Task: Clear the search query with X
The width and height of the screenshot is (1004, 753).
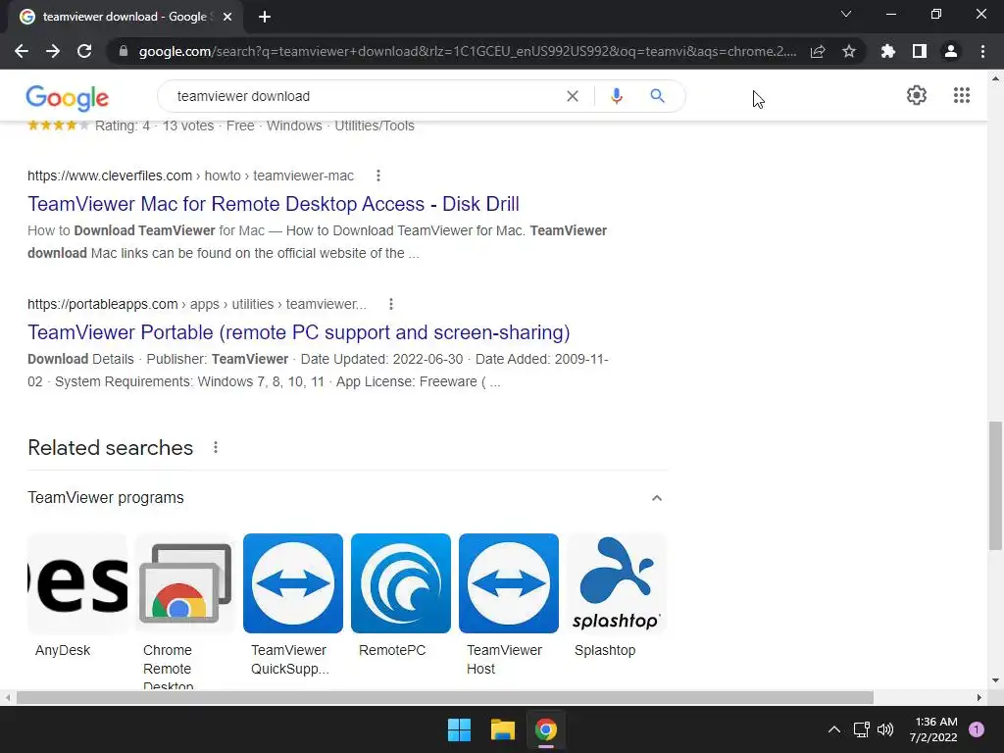Action: tap(573, 96)
